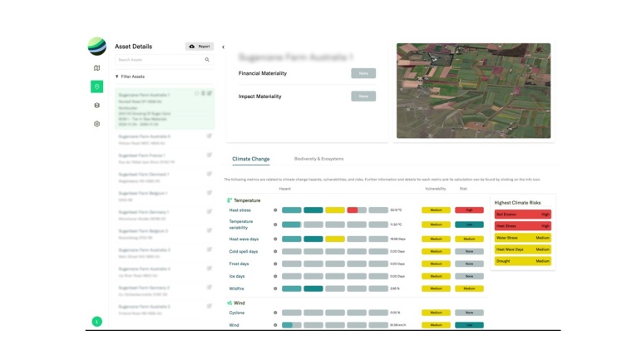Viewport: 632px width, 355px height.
Task: Select the Sugarbeet Farm Germany 1 asset
Action: (x=164, y=215)
